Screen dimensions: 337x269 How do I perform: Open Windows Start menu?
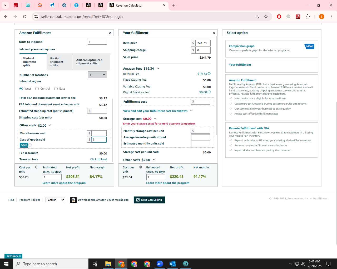pos(6,264)
